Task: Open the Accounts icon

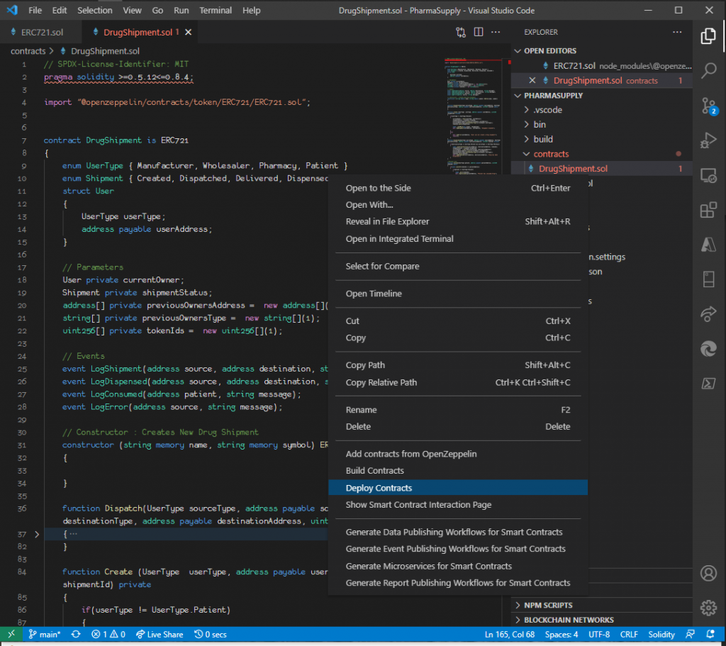Action: coord(708,573)
